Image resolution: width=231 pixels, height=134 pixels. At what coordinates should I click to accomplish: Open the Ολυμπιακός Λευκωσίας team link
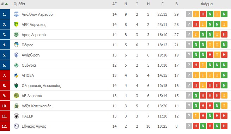(41, 86)
